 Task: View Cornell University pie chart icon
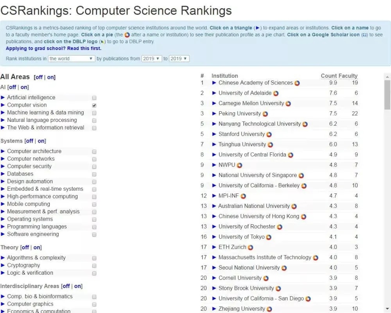[x=266, y=278]
